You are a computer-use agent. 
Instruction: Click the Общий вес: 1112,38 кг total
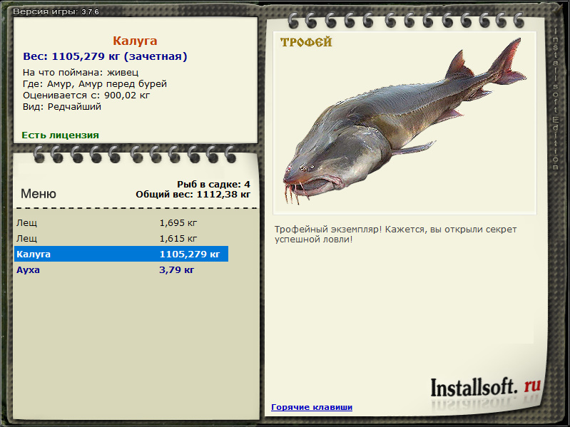pyautogui.click(x=193, y=195)
